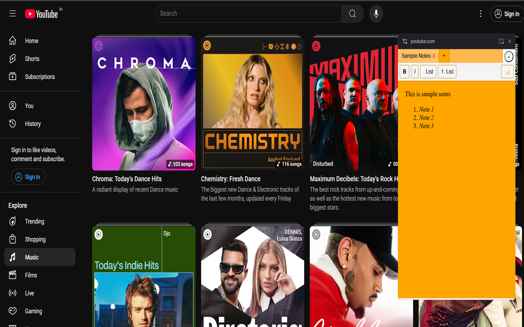Close the Sample Notes tab with red X
Screen dimensions: 524x327
coord(434,56)
